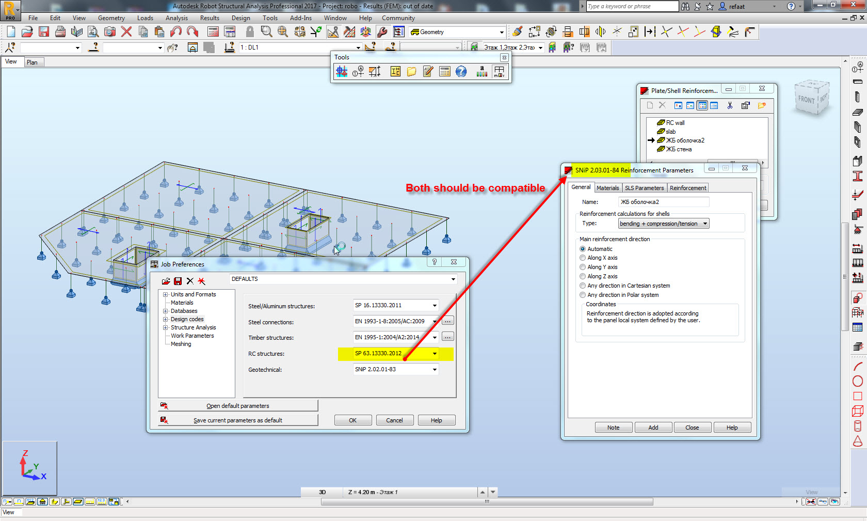Open the DEFAULTS preferences dropdown
Image resolution: width=867 pixels, height=521 pixels.
click(x=453, y=279)
